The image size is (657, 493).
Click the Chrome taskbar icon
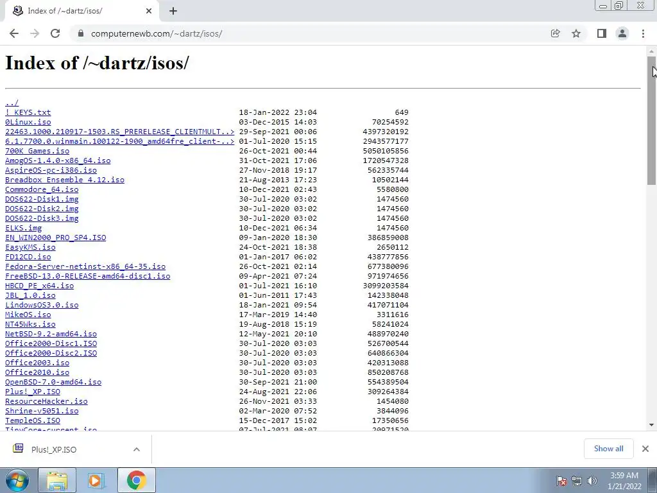coord(137,480)
